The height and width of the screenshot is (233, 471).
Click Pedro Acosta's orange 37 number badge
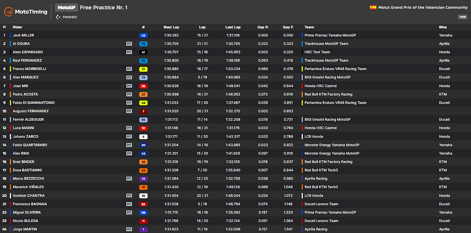(x=143, y=94)
